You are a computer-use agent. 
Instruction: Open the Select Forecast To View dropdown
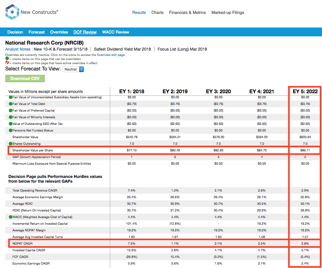[73, 69]
